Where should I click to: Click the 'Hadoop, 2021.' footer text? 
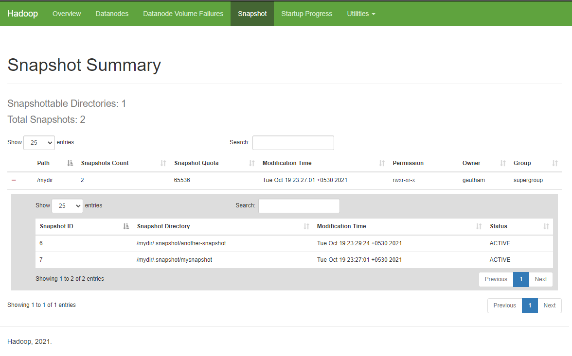click(x=30, y=341)
